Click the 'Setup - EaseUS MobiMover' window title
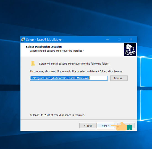The height and width of the screenshot is (149, 152). (x=44, y=39)
